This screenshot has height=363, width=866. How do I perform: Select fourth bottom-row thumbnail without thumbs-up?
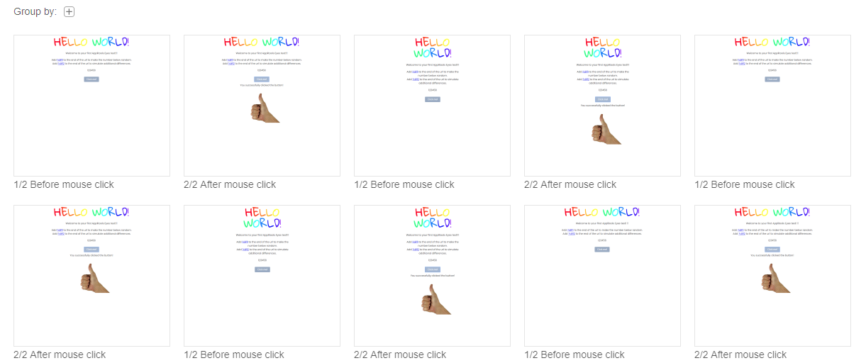602,275
